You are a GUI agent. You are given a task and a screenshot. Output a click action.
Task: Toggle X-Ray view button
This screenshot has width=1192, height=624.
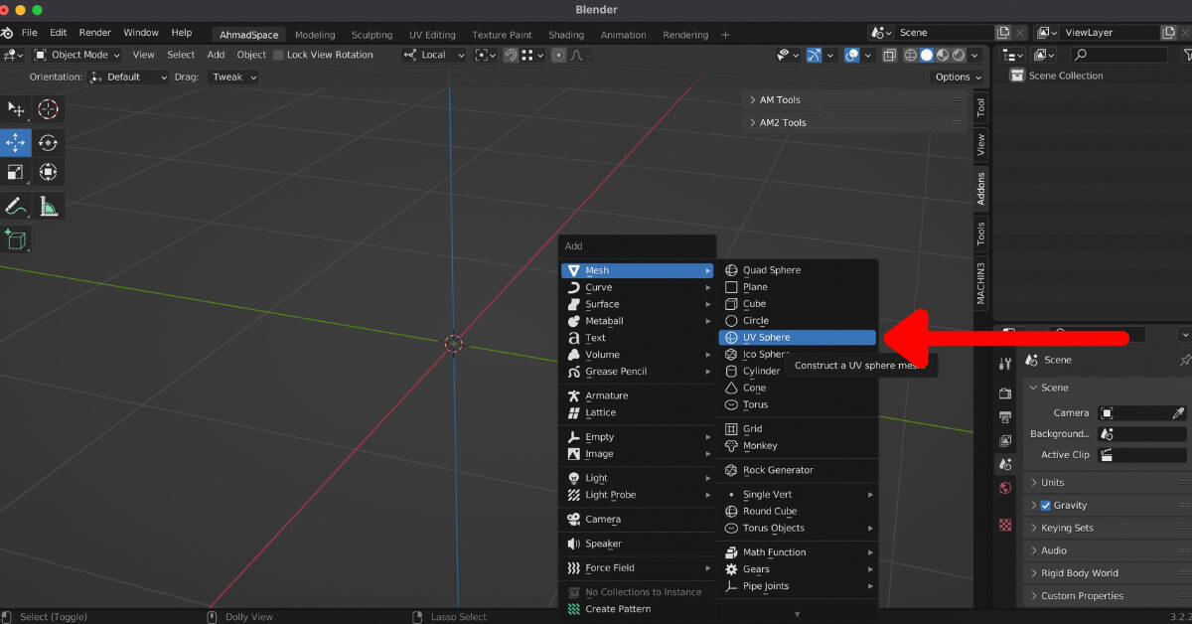[889, 55]
